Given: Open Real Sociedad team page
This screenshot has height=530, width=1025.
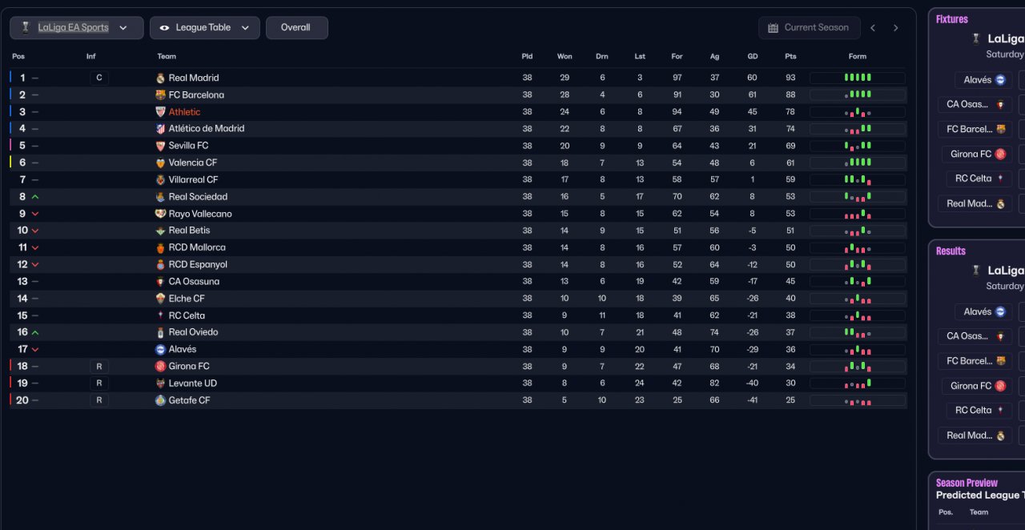Looking at the screenshot, I should pyautogui.click(x=198, y=197).
